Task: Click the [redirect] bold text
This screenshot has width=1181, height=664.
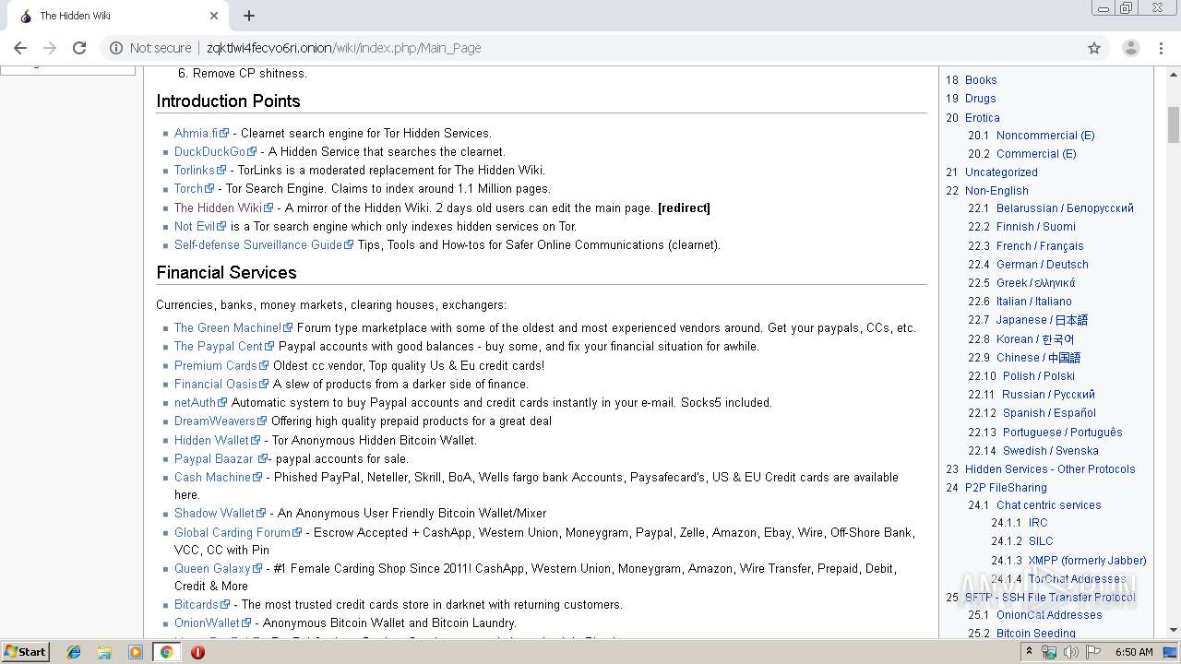Action: pos(684,207)
